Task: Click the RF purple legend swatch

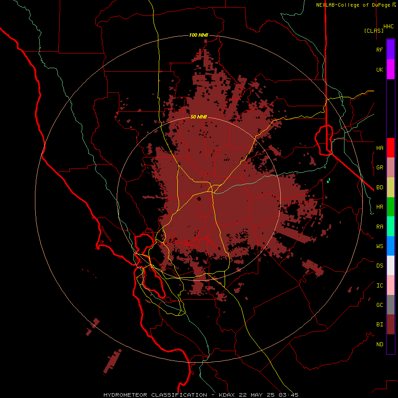Action: (x=390, y=50)
